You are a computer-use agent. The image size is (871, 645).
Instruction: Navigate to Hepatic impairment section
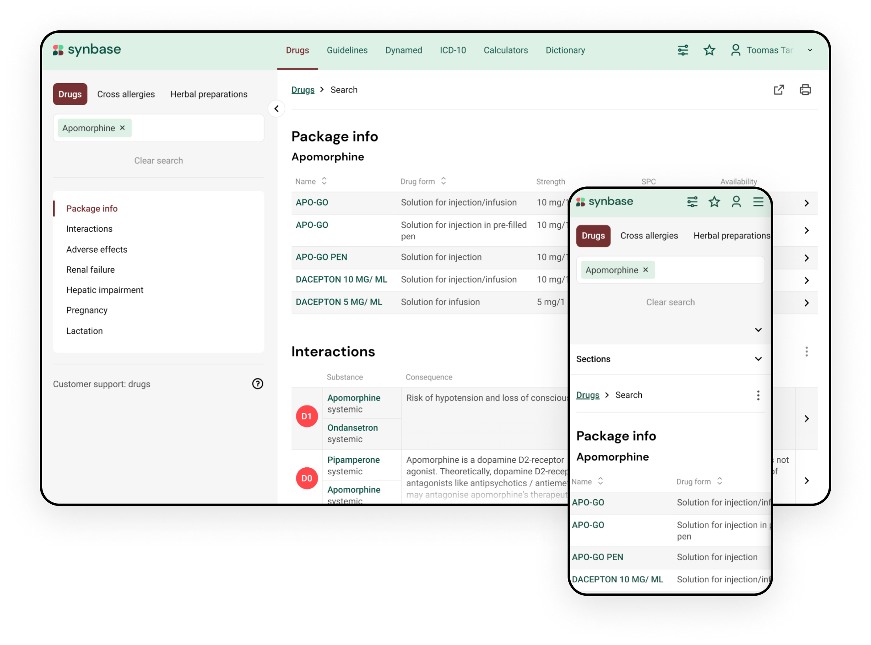coord(104,290)
